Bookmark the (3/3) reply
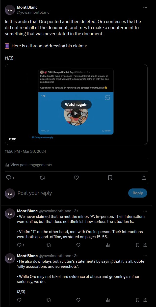This screenshot has width=156, height=307. point(138,300)
